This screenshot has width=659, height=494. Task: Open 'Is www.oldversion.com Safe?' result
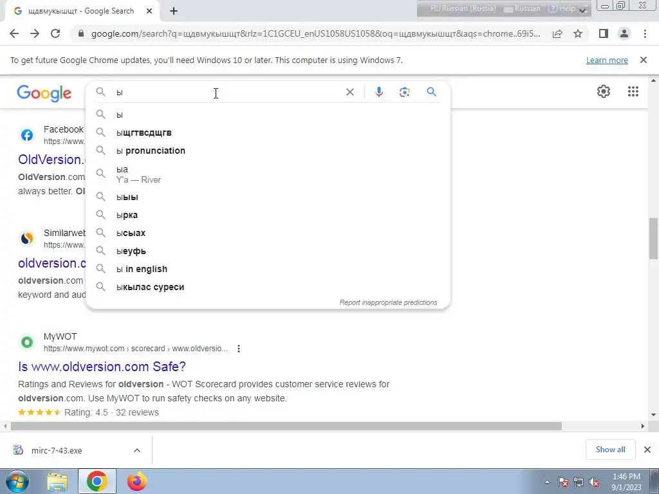tap(102, 367)
